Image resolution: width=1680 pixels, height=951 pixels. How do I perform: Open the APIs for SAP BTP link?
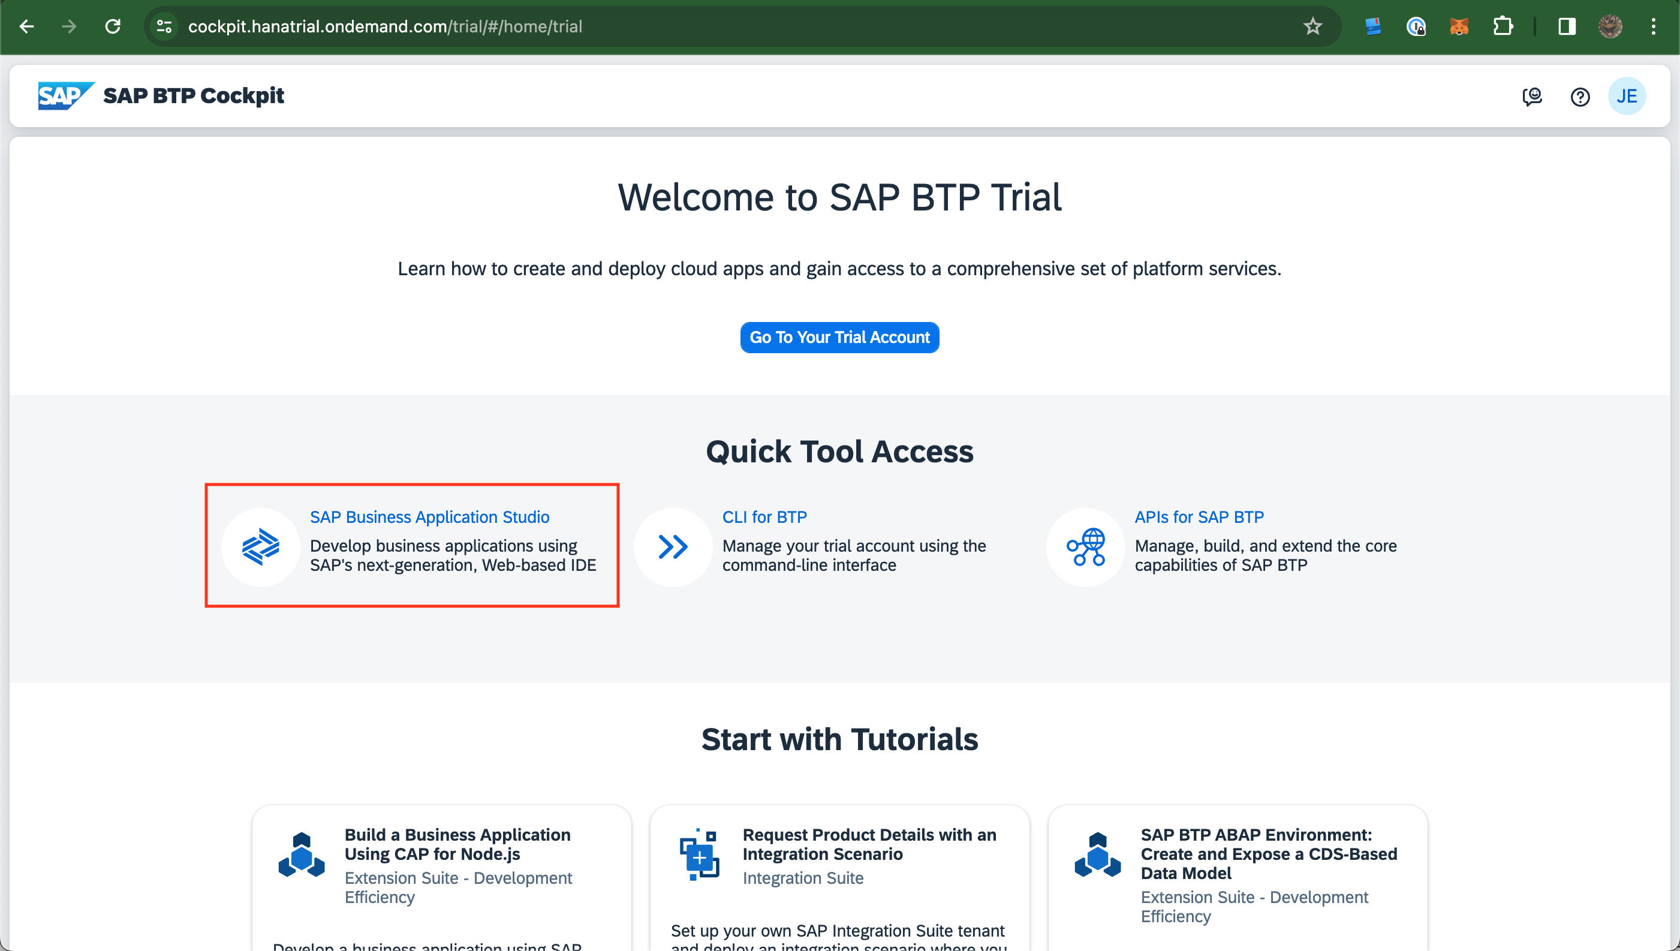1199,517
